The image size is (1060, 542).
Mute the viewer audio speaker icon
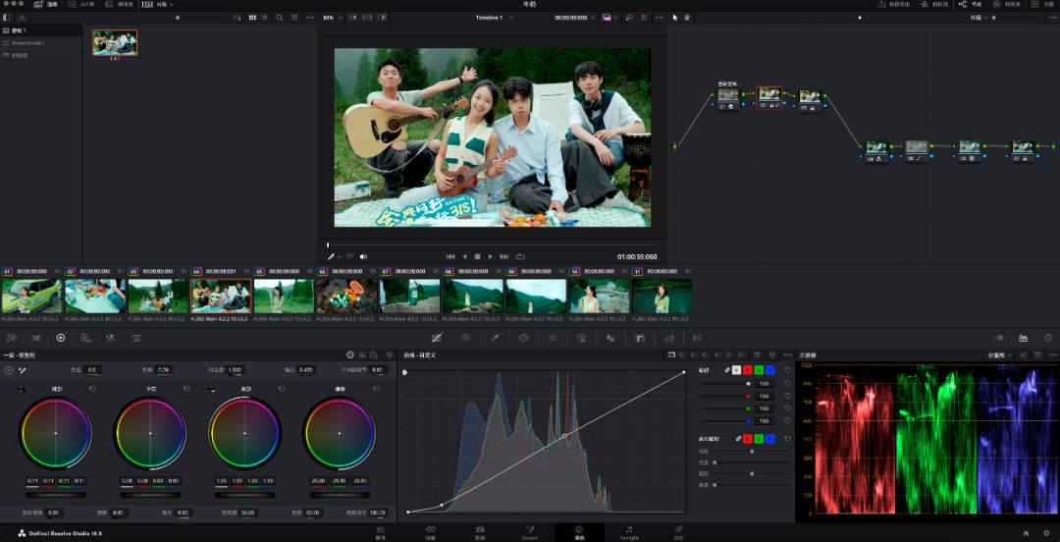pyautogui.click(x=363, y=256)
